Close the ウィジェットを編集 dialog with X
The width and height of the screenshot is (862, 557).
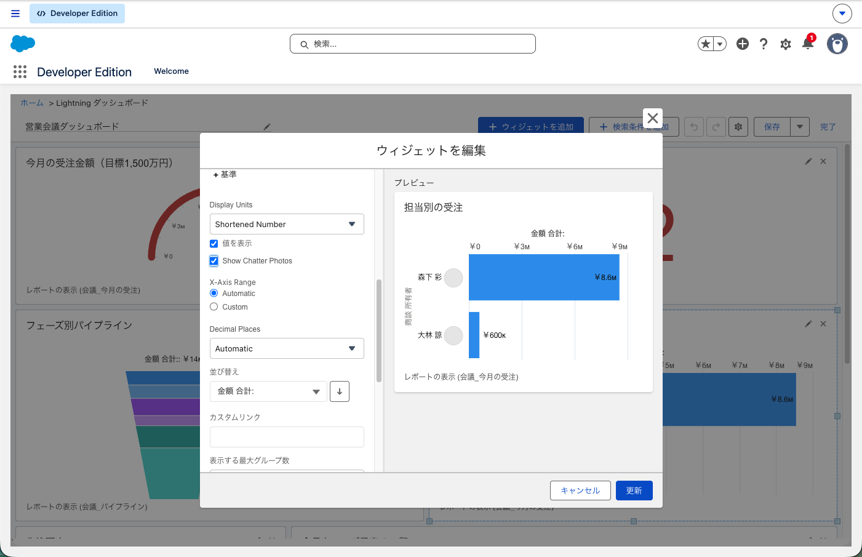pyautogui.click(x=653, y=118)
